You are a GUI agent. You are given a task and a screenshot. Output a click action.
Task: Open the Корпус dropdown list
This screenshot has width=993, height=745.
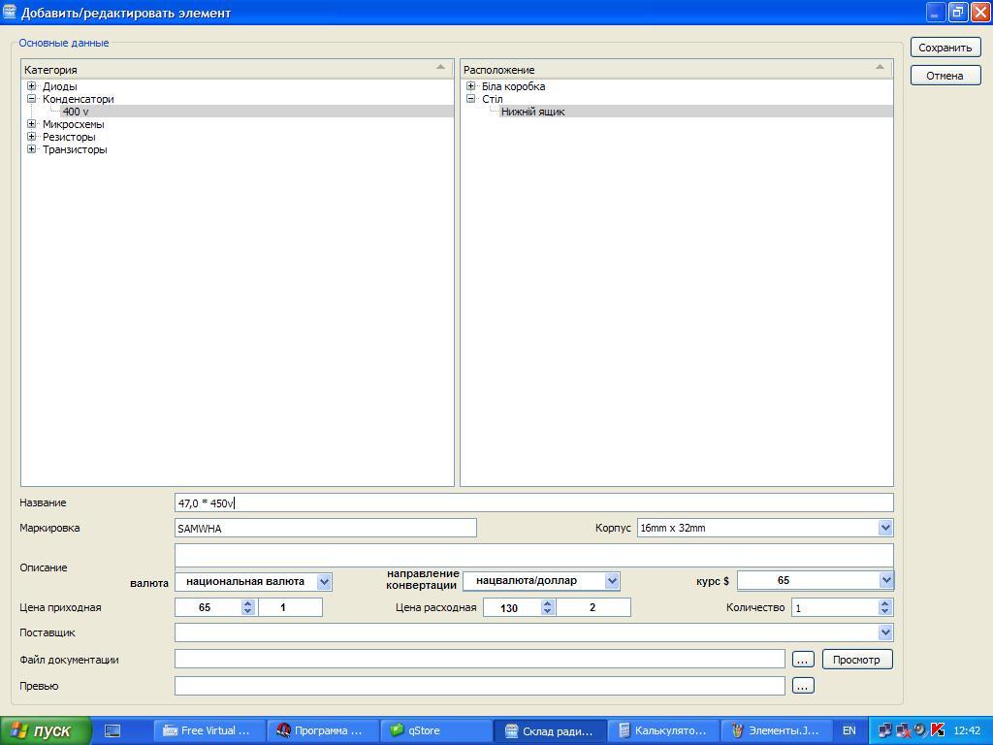[884, 528]
